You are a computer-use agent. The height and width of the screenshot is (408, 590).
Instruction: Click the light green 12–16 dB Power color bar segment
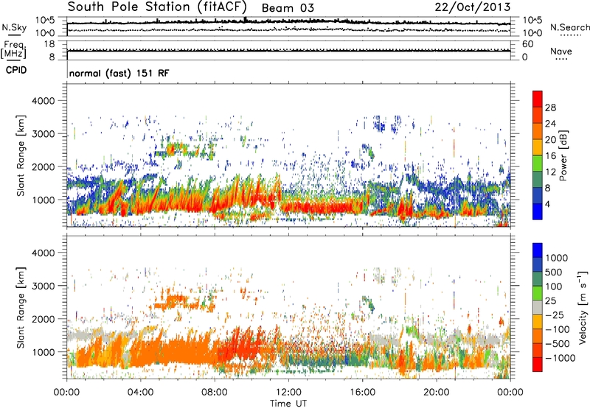point(538,163)
